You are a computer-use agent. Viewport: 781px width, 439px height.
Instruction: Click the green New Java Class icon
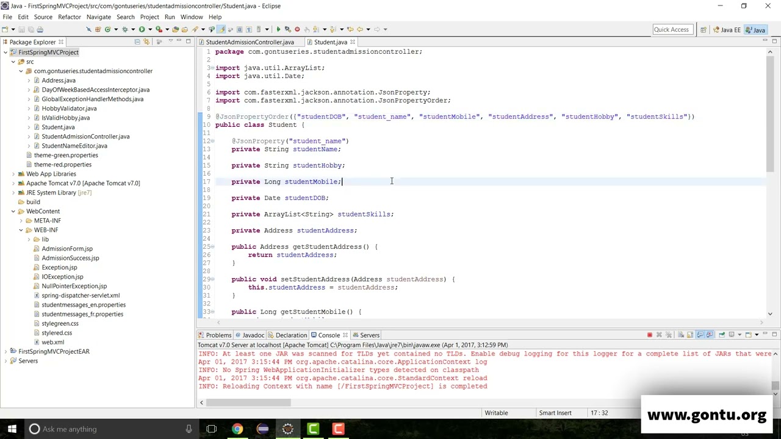point(107,29)
